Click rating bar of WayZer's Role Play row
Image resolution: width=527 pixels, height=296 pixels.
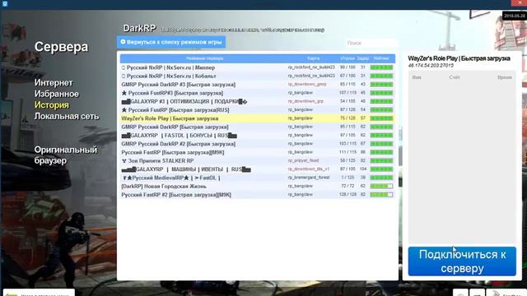click(x=381, y=118)
